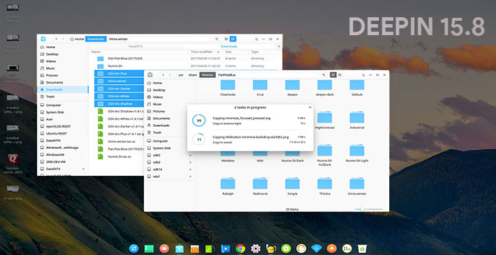Open the Quicken desktop shortcut icon
496x255 pixels.
(12, 159)
